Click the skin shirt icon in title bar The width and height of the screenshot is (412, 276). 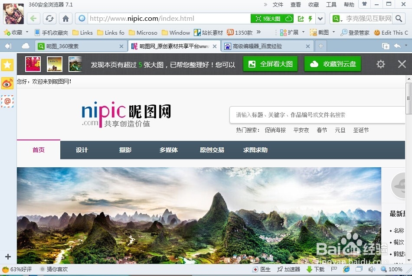[x=364, y=4]
